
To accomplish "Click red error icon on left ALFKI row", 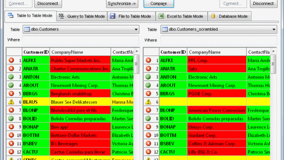I will [x=11, y=60].
